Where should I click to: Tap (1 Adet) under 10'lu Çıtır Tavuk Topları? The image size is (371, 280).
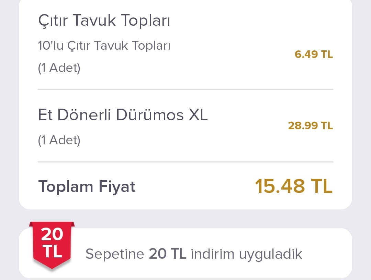pyautogui.click(x=59, y=68)
